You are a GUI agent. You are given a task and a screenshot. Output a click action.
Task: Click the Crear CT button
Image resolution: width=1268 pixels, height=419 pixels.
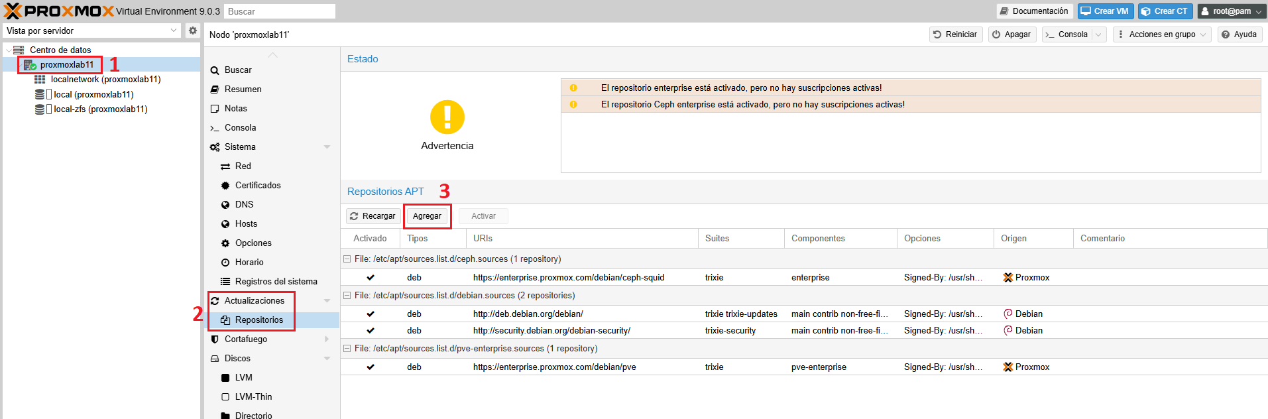pos(1165,11)
